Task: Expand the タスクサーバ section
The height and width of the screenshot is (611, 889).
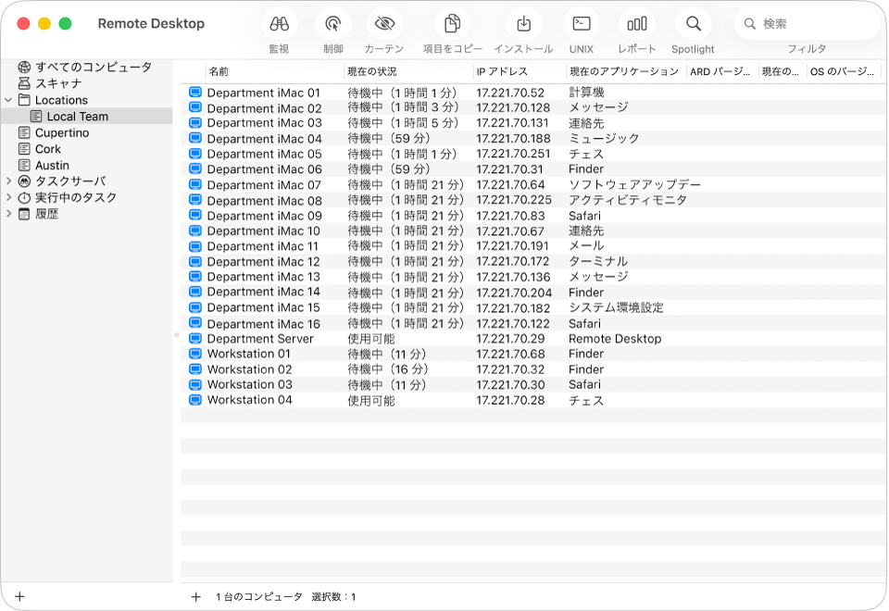Action: point(7,181)
